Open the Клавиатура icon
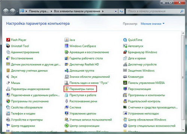Screen dimensions: 187x134 pyautogui.click(x=125, y=77)
